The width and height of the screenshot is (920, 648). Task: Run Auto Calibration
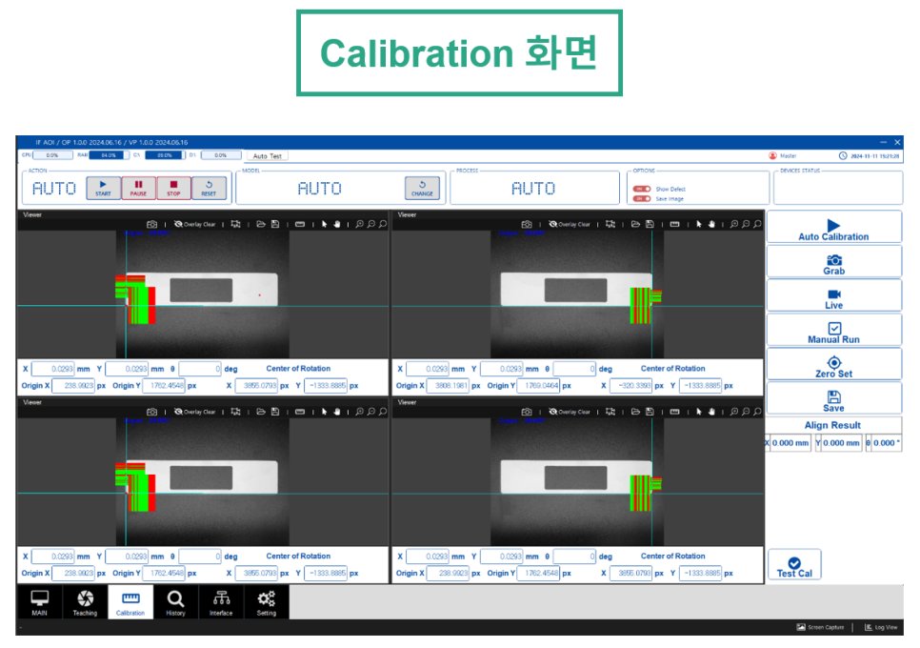coord(833,227)
